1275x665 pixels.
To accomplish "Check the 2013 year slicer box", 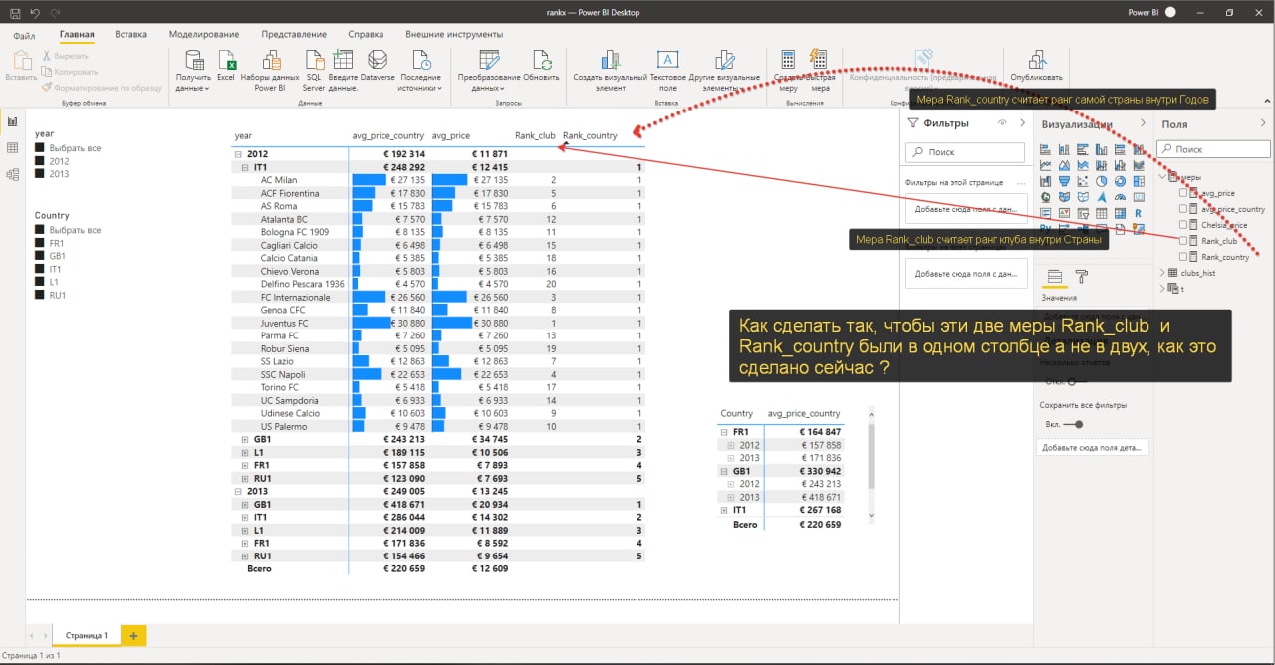I will coord(40,174).
